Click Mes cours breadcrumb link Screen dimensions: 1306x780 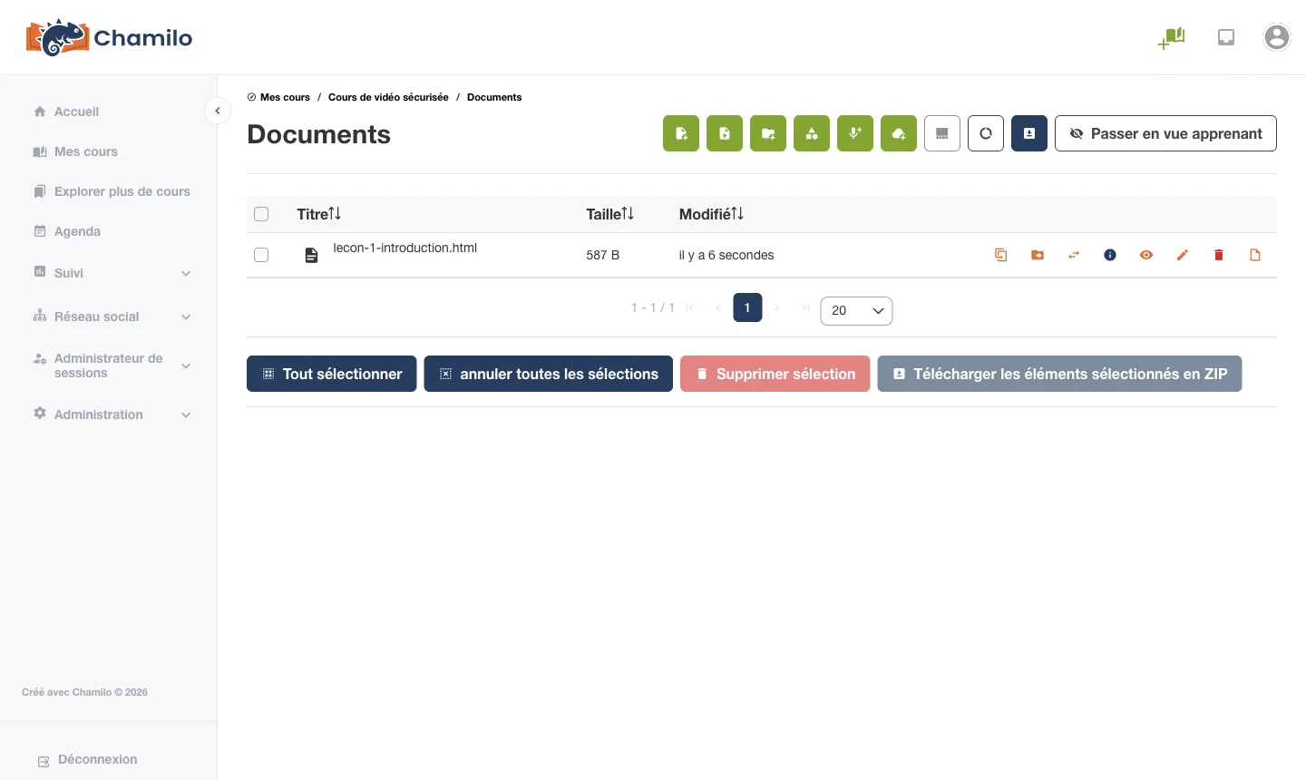pos(285,97)
